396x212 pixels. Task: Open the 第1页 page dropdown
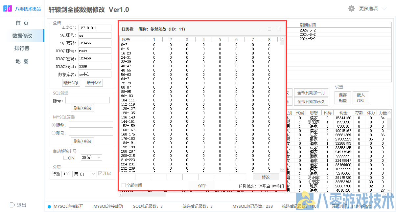point(93,174)
